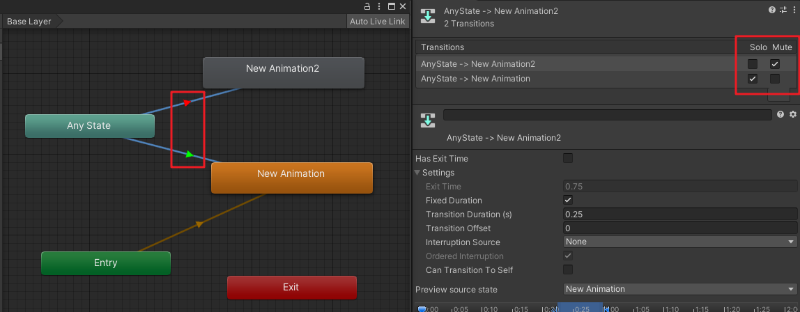Open the Preview source state dropdown

point(680,289)
